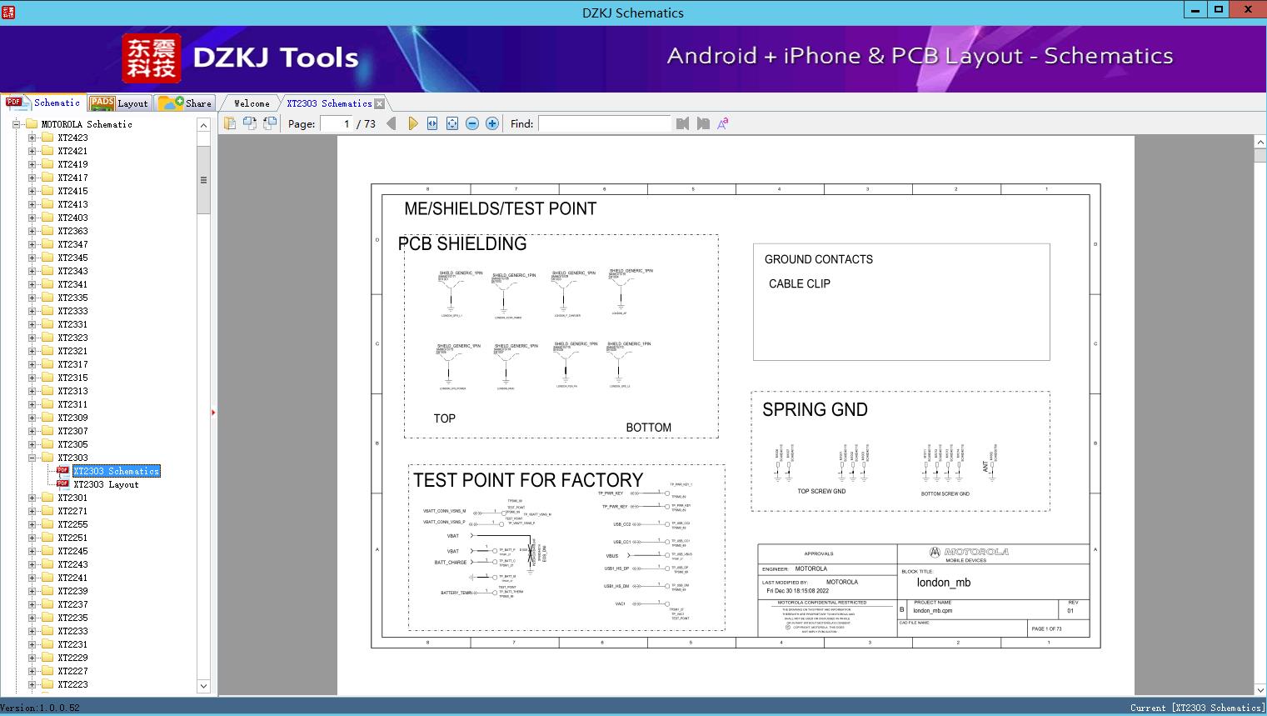The height and width of the screenshot is (716, 1267).
Task: Click the XT2309 folder icon
Action: click(47, 418)
